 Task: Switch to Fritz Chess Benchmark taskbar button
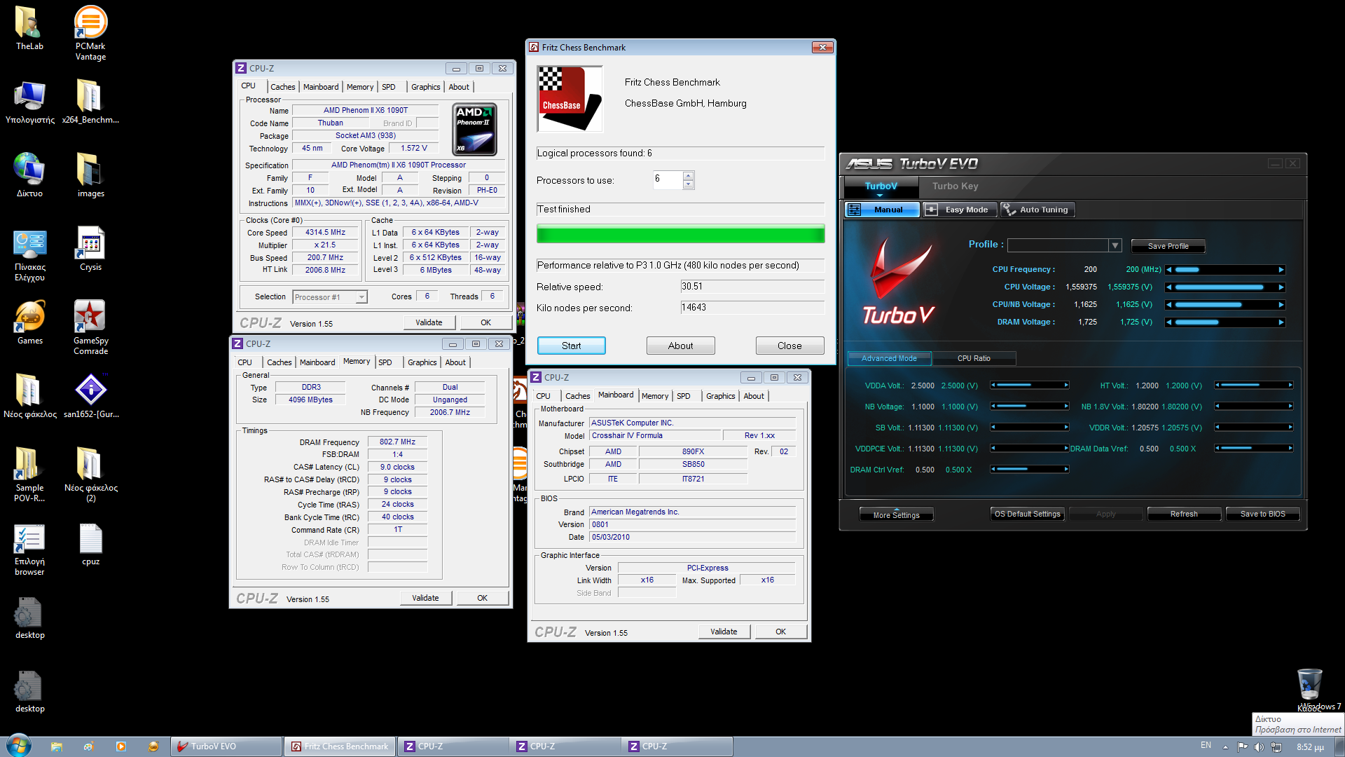[x=340, y=746]
